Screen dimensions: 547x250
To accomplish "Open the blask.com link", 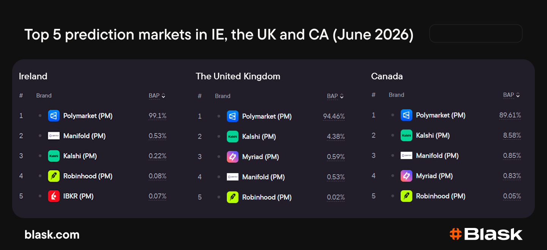I will tap(52, 235).
